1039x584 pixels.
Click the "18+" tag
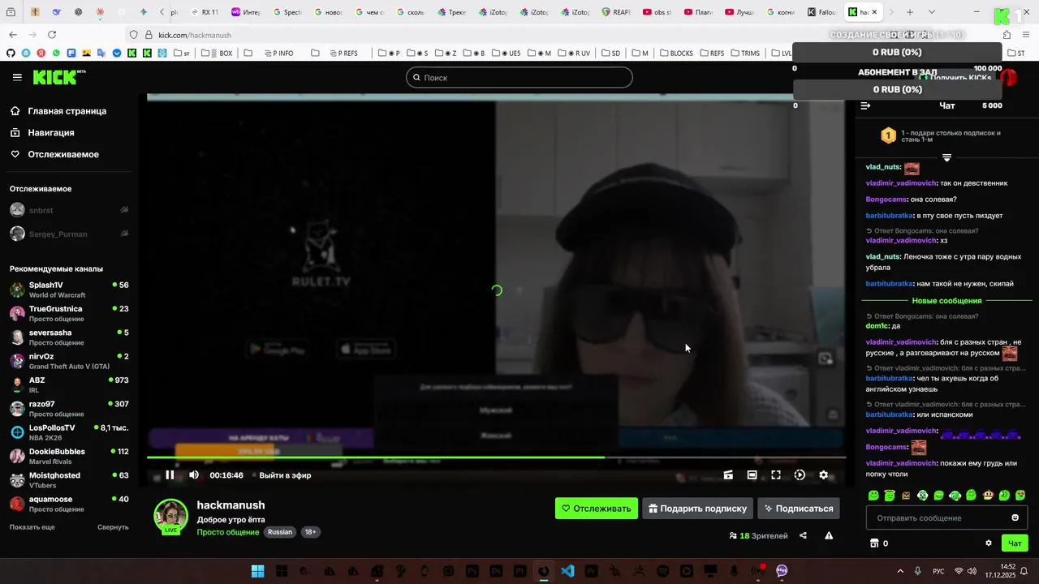(x=310, y=532)
